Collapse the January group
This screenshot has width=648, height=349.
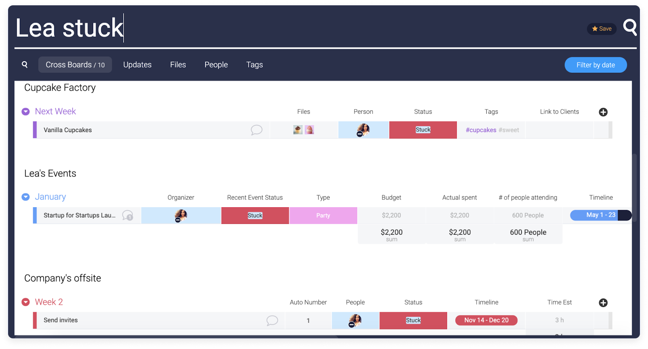[26, 197]
